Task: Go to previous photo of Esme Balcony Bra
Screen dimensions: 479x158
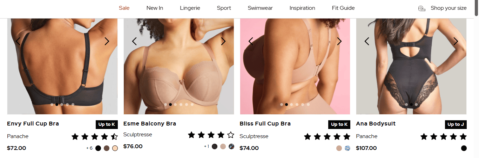Action: point(134,41)
